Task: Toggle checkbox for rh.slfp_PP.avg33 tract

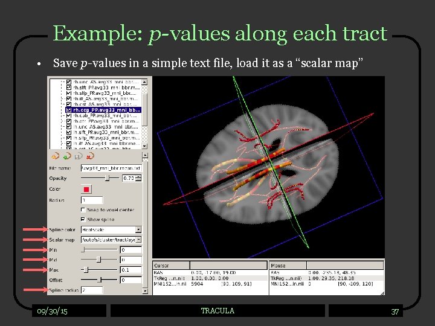Action: click(x=69, y=93)
